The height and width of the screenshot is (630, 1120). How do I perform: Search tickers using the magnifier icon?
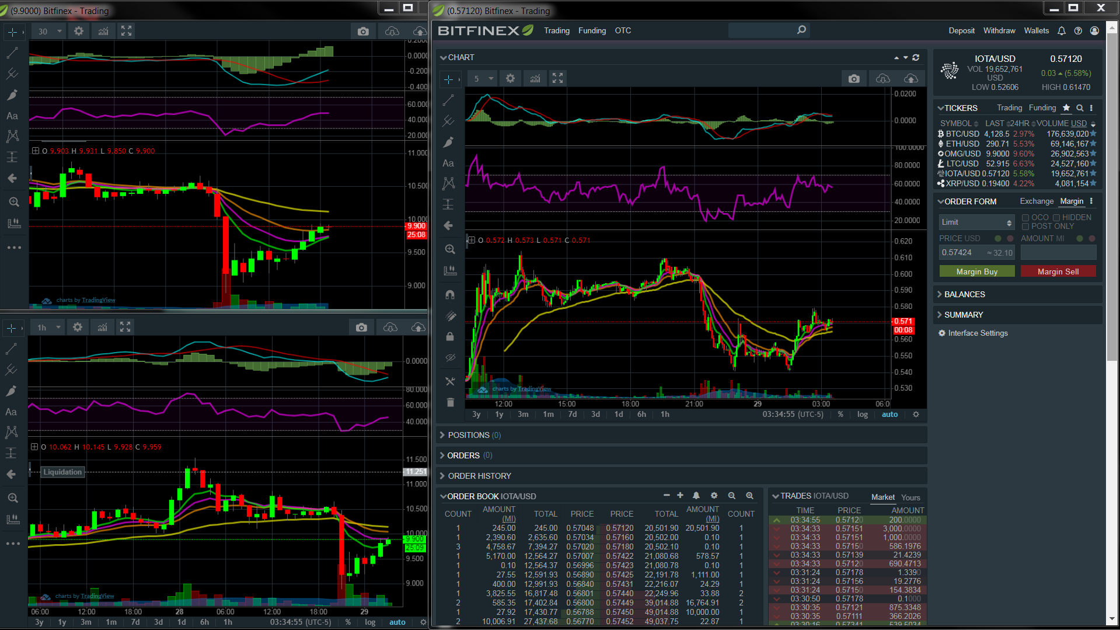(1080, 107)
